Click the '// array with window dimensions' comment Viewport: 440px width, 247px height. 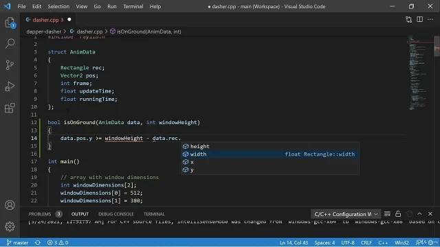tap(109, 177)
